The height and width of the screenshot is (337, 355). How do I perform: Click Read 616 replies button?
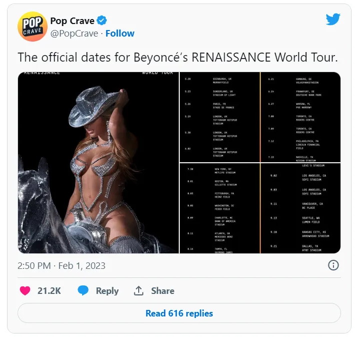[179, 313]
